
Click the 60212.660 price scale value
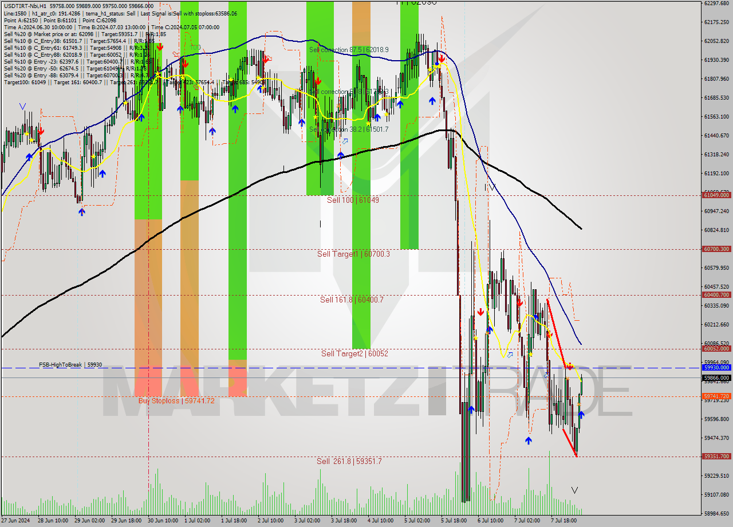click(716, 324)
